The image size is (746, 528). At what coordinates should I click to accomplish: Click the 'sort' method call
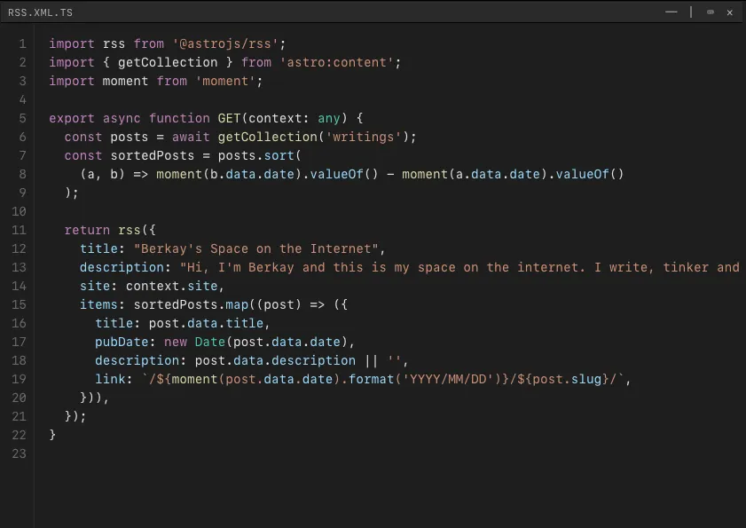[279, 155]
